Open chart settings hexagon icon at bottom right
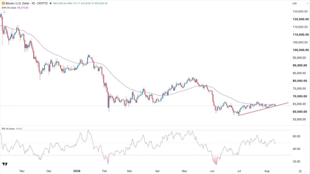 300,171
